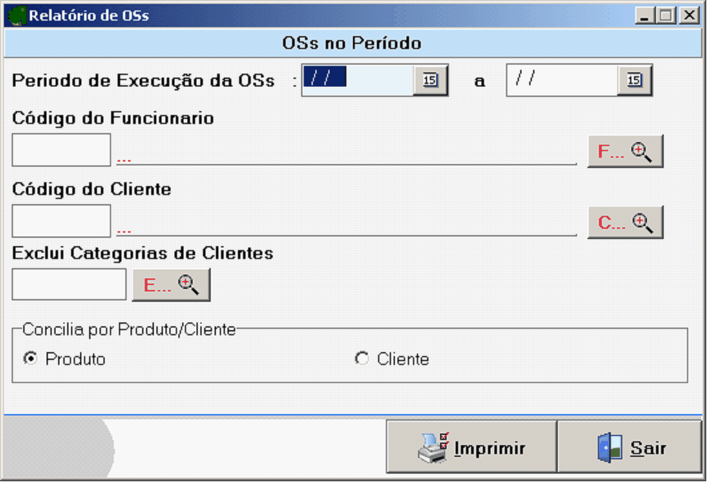Open category lookup with the E... magnifier button
This screenshot has width=707, height=482.
[x=171, y=285]
